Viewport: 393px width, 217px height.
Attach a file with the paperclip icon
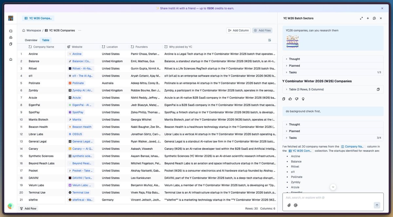point(289,205)
